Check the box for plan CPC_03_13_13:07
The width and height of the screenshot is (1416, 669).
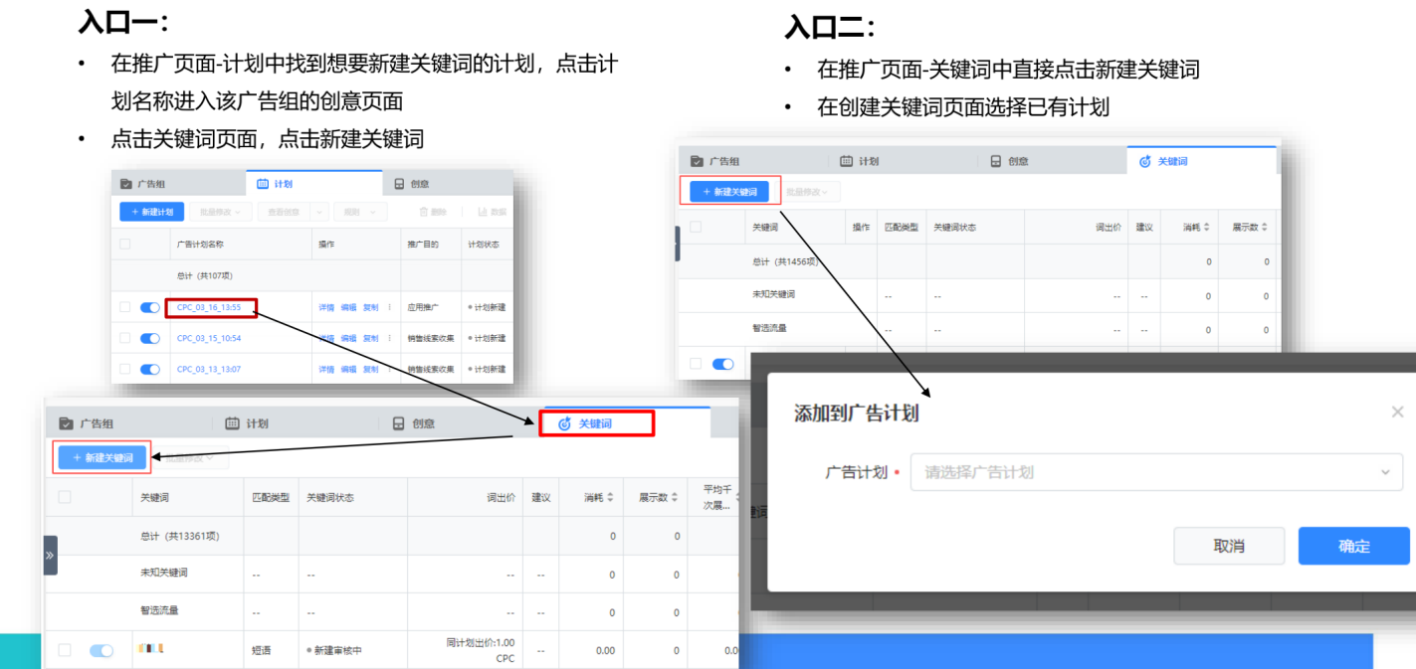125,369
